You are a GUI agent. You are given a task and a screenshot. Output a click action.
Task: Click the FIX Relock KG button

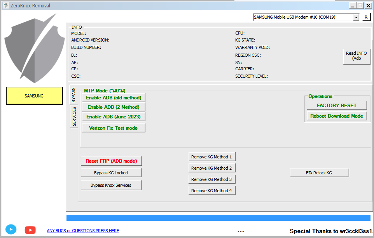click(320, 173)
